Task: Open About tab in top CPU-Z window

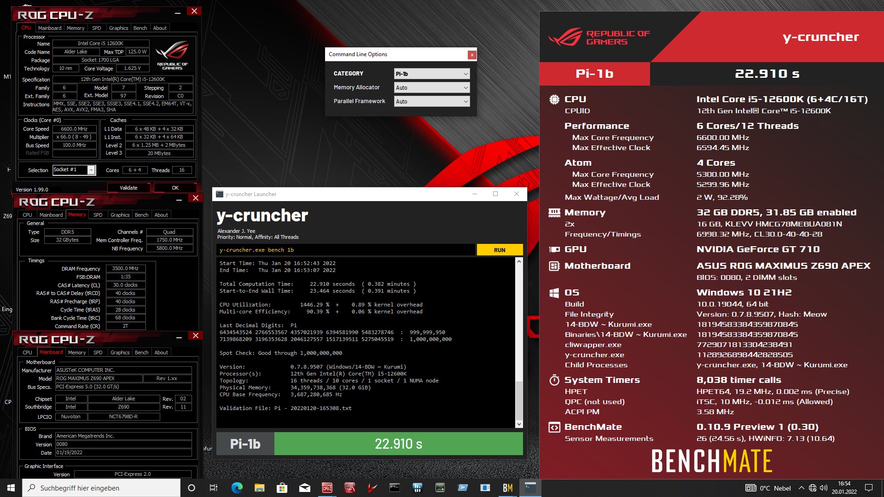Action: click(160, 28)
